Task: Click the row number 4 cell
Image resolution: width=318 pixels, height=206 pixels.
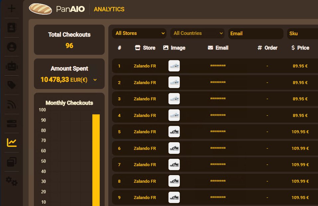Action: [119, 115]
